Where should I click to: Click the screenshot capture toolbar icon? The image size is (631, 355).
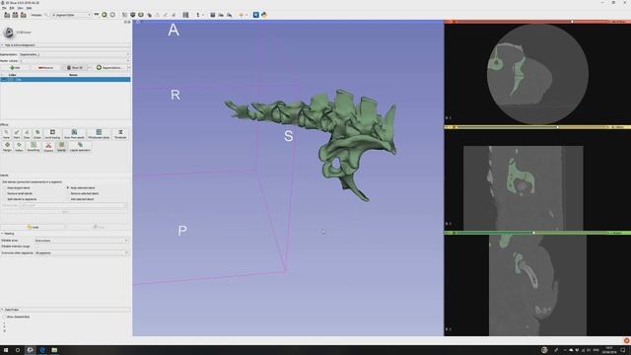click(213, 15)
